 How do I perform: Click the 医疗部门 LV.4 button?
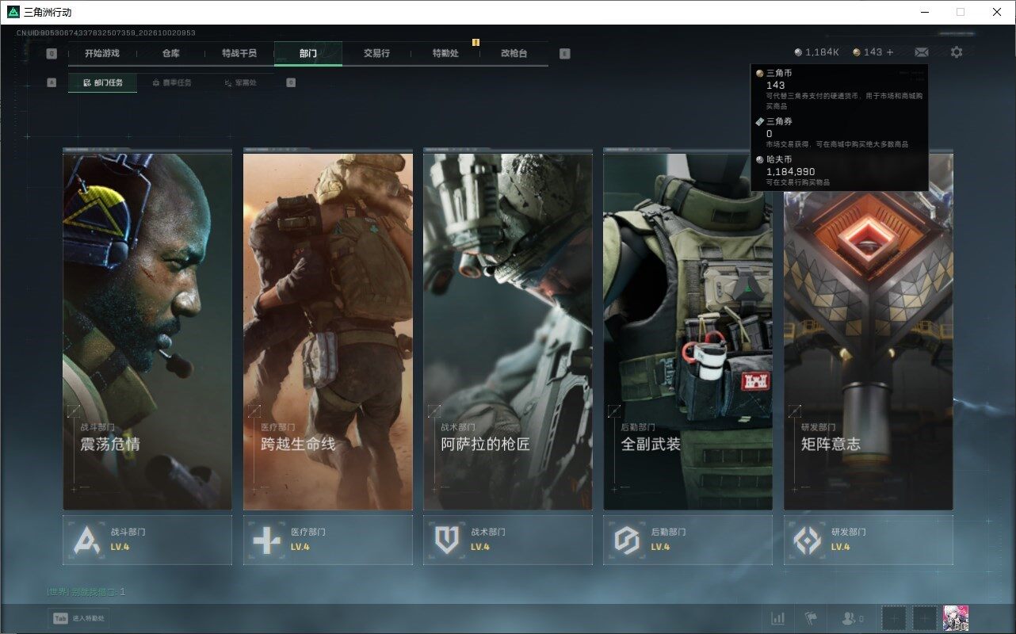pos(327,540)
